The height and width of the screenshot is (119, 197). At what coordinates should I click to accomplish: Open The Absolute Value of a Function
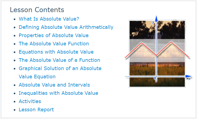[x=60, y=60]
